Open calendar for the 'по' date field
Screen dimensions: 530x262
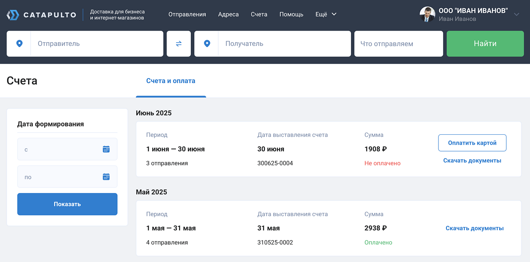[106, 177]
